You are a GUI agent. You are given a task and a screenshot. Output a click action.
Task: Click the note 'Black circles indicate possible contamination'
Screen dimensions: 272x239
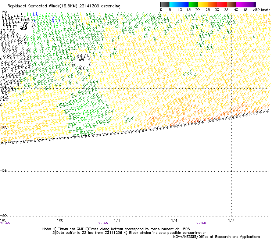168,233
